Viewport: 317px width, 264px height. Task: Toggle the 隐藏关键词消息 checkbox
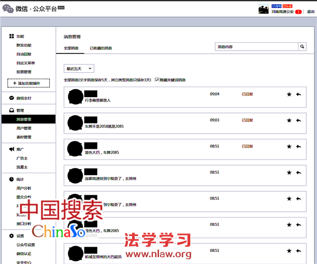pyautogui.click(x=157, y=80)
